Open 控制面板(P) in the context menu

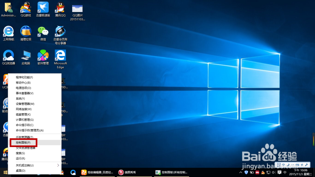[35, 142]
